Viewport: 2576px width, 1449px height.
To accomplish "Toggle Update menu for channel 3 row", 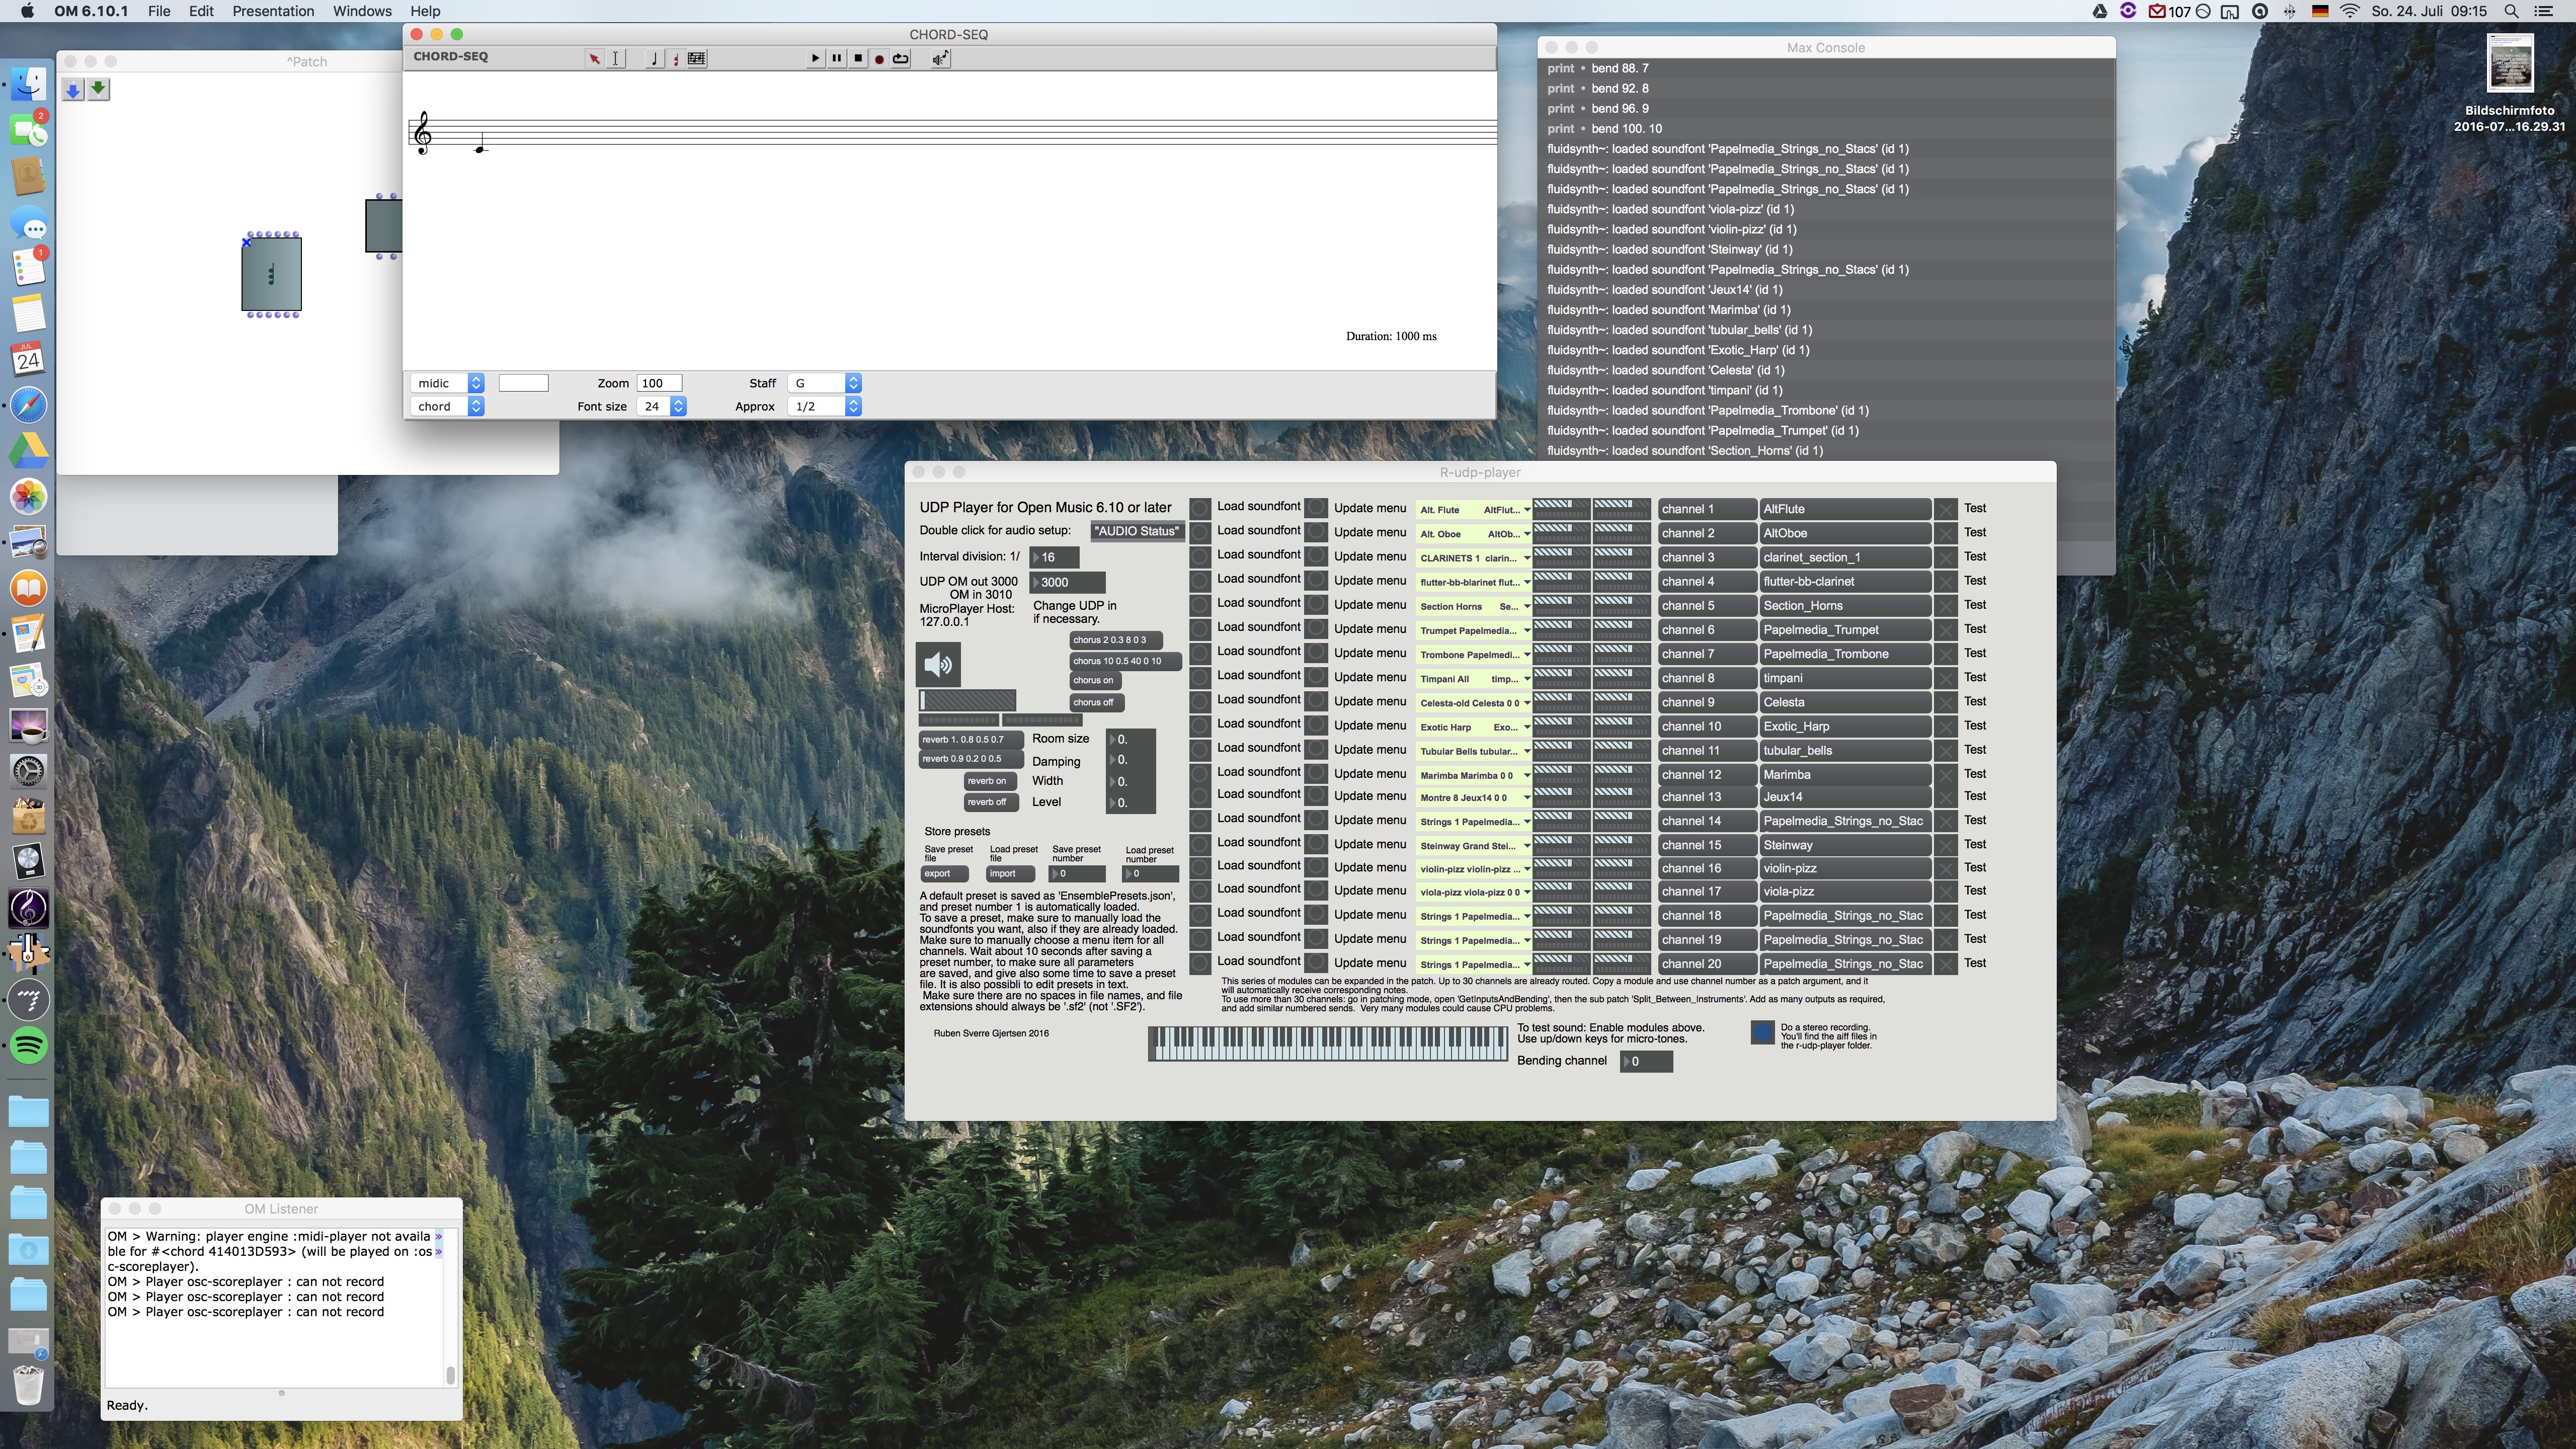I will [x=1317, y=557].
